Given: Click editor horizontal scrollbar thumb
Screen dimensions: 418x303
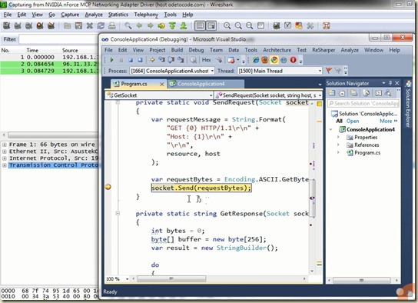Looking at the screenshot, I should [x=171, y=279].
